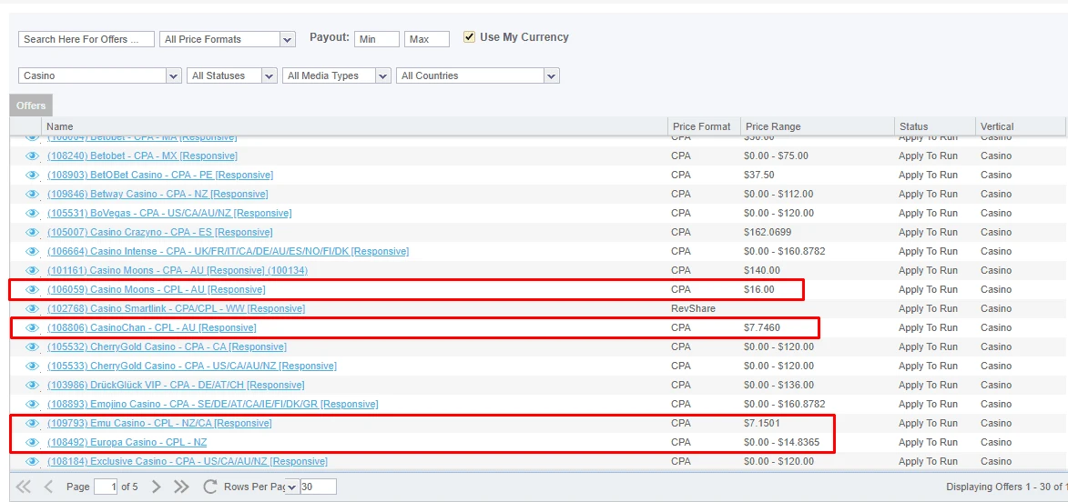Viewport: 1068px width, 502px height.
Task: Open Casino Smartlink CPA/CPL WW link
Action: click(x=176, y=308)
